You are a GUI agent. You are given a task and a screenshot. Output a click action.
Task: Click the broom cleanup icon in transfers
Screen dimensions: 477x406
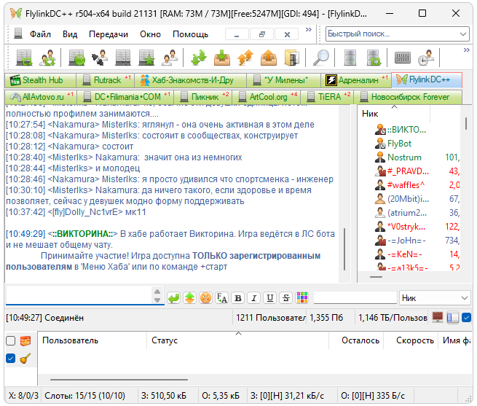click(x=24, y=358)
